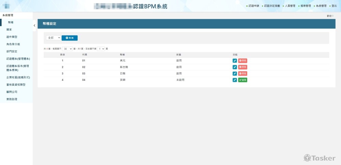This screenshot has width=341, height=165.
Task: Open 人員管理 in the top navigation
Action: tap(290, 6)
